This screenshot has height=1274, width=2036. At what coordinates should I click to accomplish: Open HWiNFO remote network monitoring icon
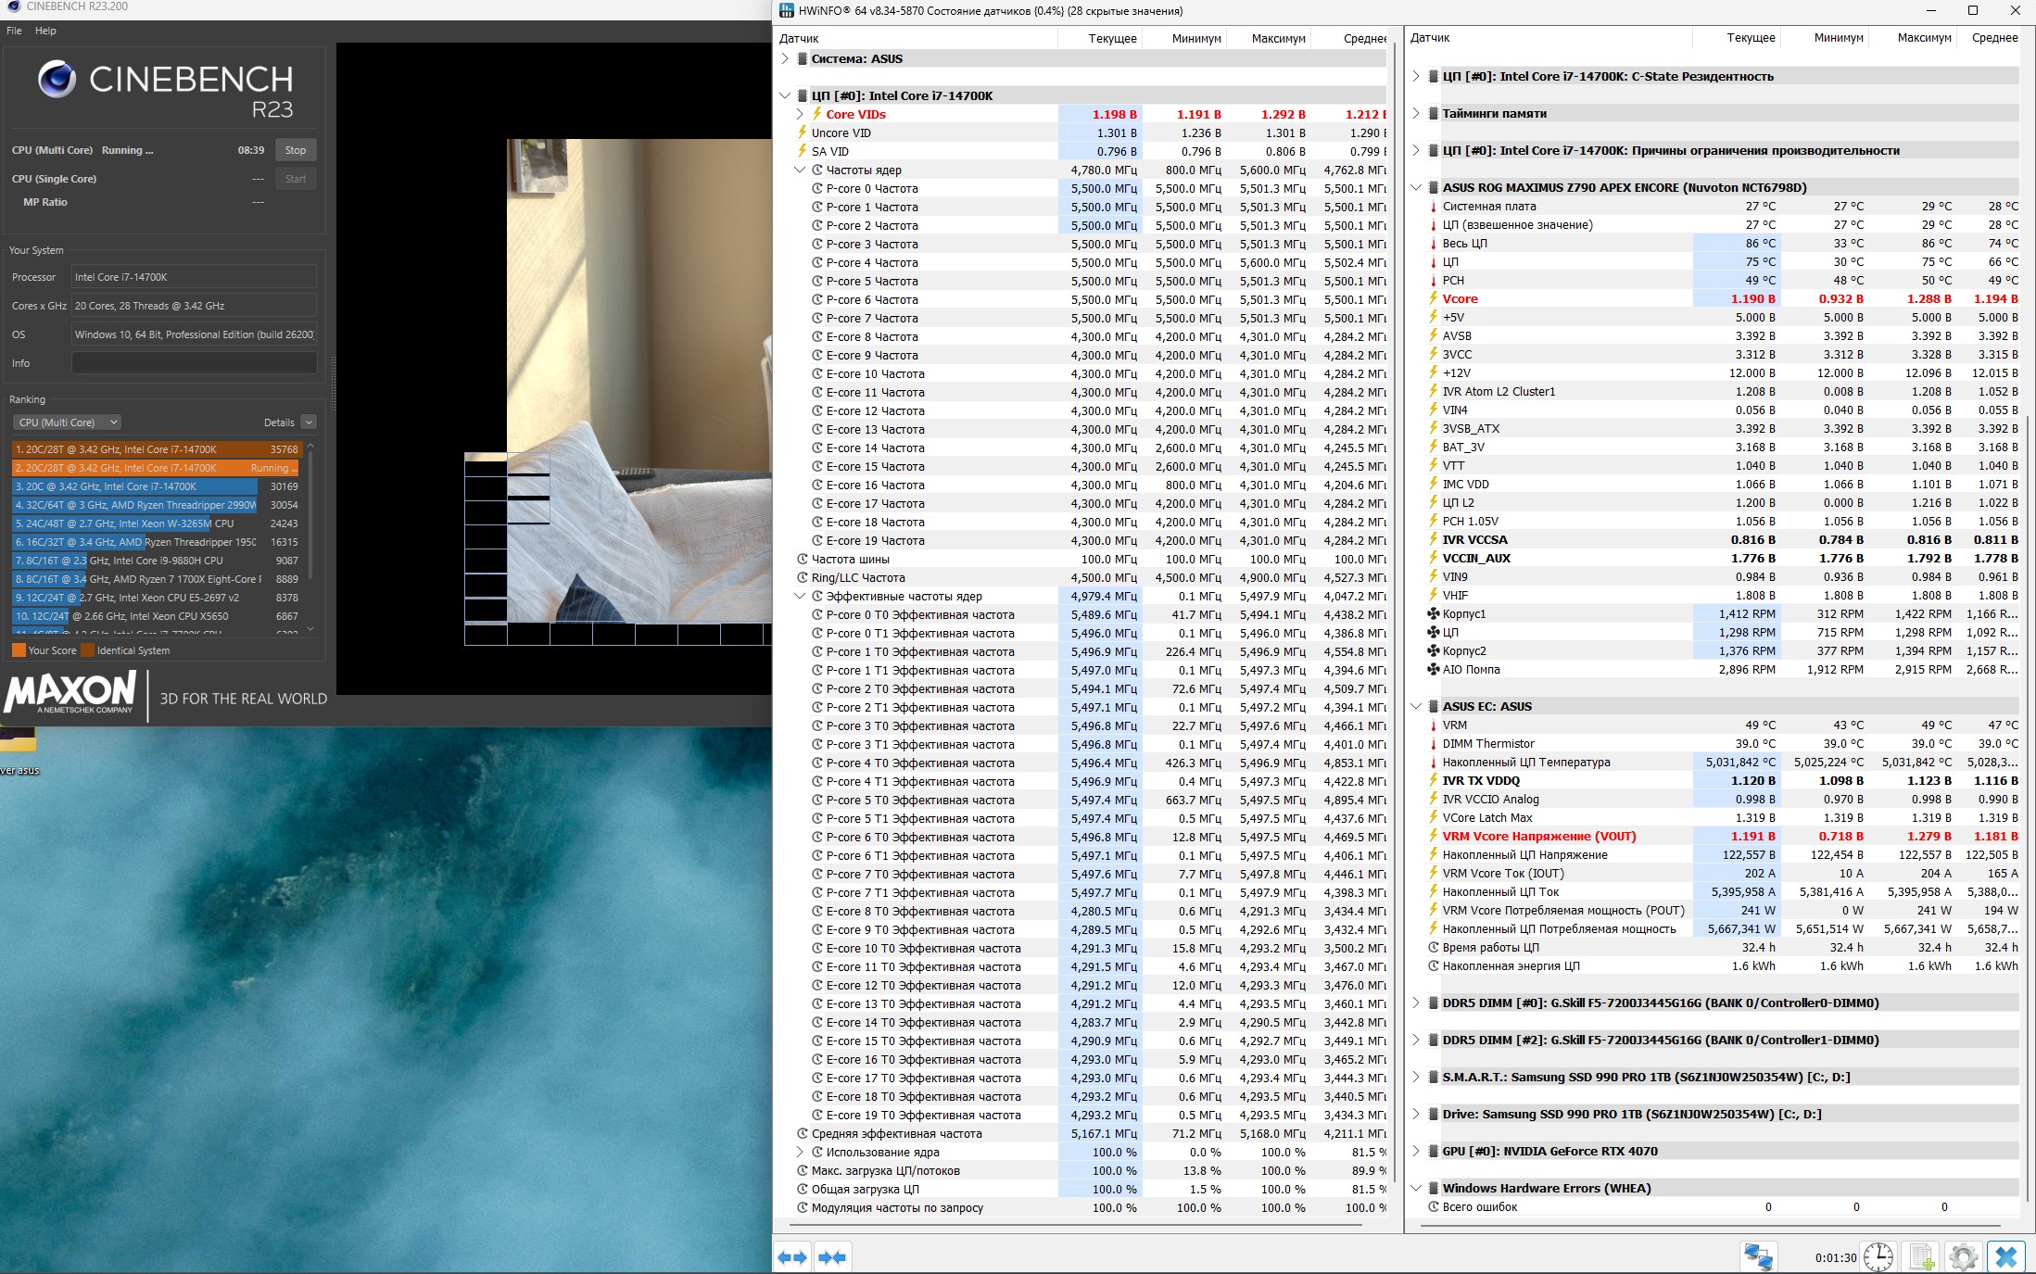pyautogui.click(x=1757, y=1257)
